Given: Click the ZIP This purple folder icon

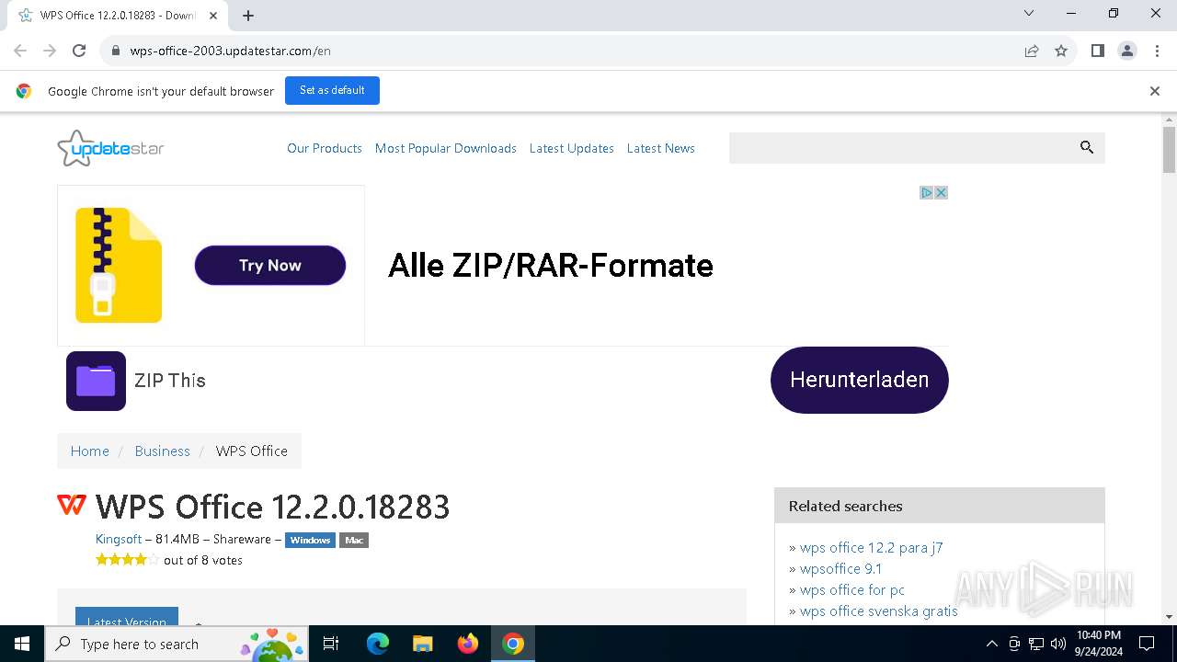Looking at the screenshot, I should coord(96,381).
